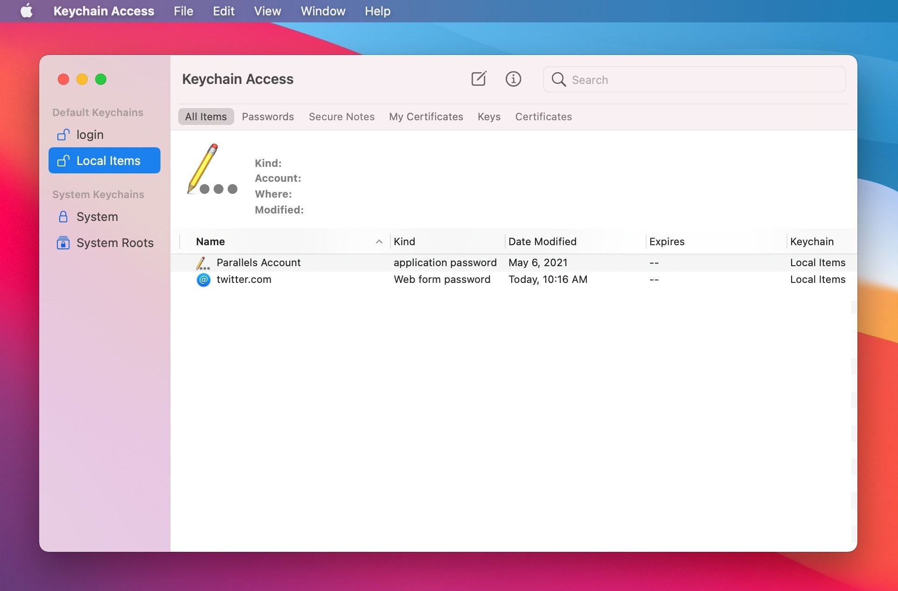Click the unlock icon beside Local Items

(63, 160)
